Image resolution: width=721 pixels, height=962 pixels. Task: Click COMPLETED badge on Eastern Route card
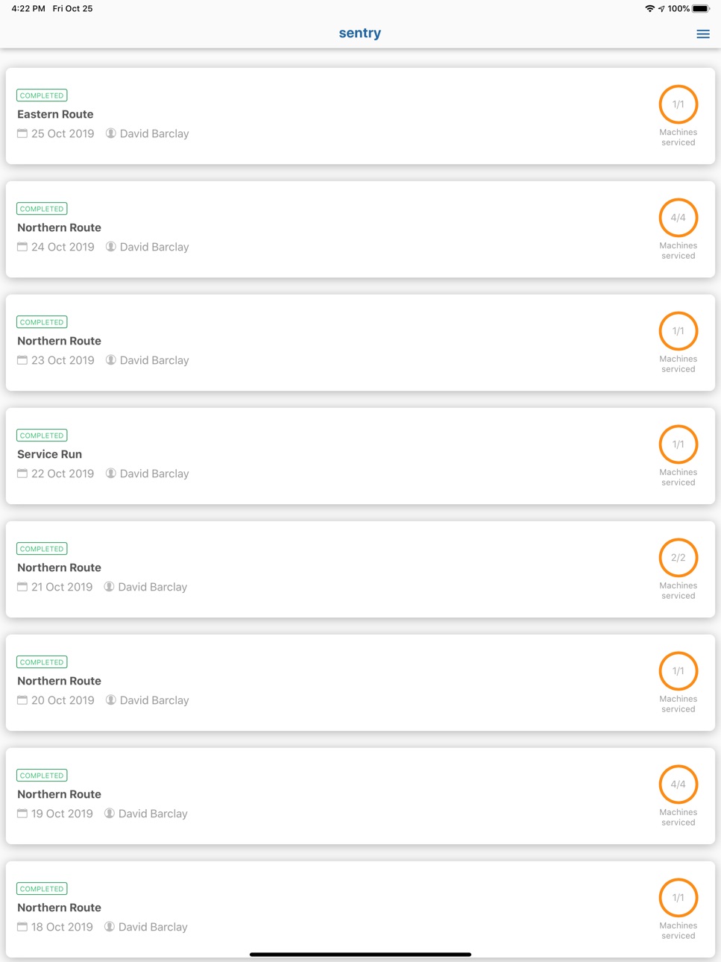pyautogui.click(x=42, y=95)
